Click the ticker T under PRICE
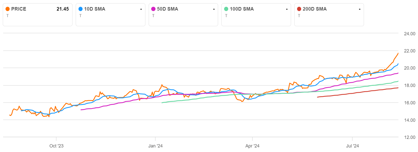This screenshot has width=418, height=152. (8, 16)
